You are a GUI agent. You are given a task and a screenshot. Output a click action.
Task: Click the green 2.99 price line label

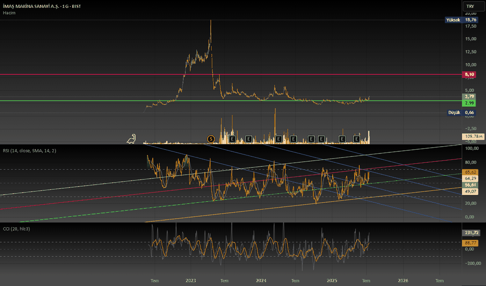[469, 103]
